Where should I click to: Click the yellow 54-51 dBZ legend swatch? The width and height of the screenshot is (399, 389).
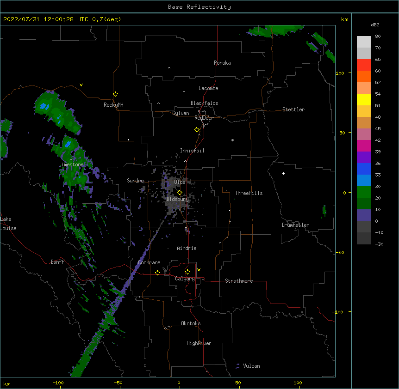(x=364, y=99)
